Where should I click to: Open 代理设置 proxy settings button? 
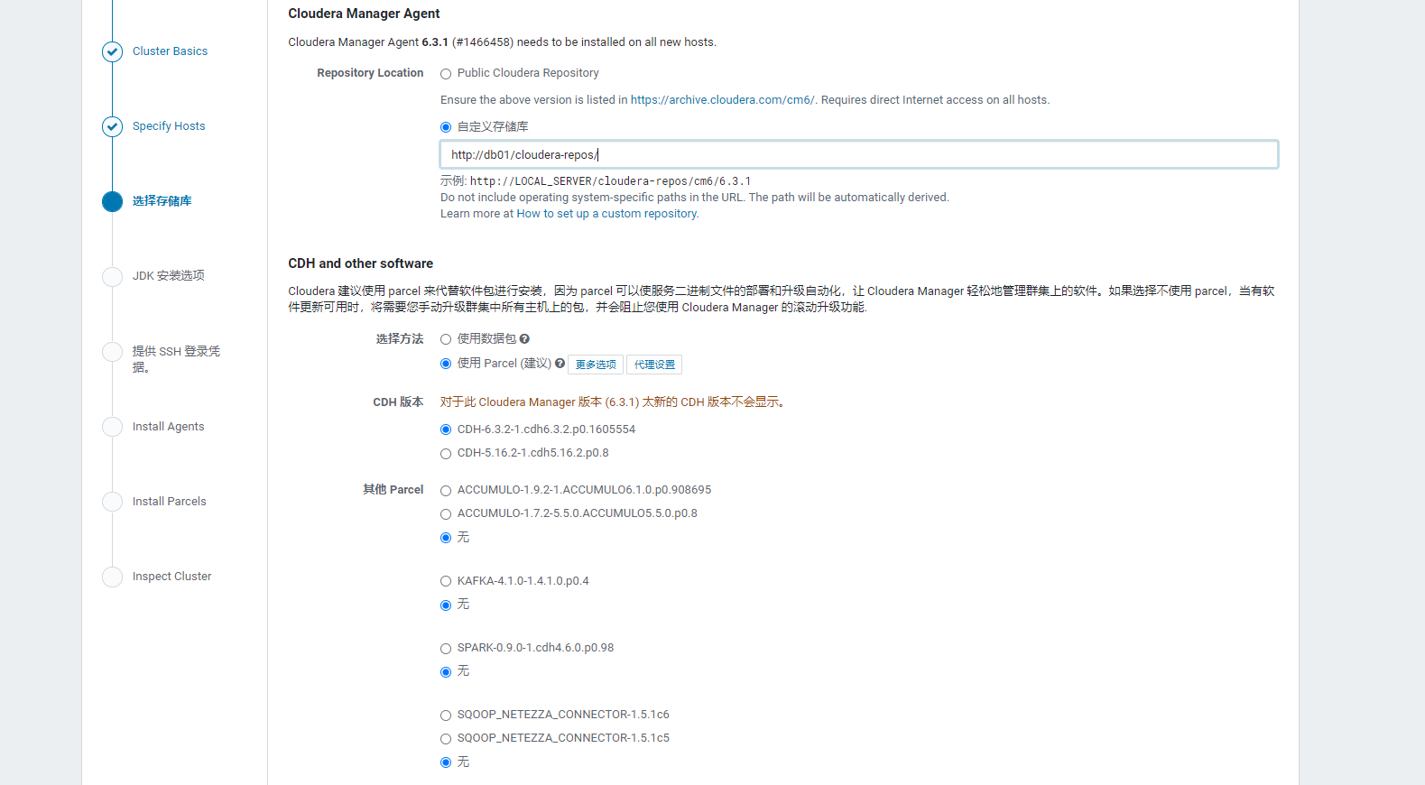tap(654, 365)
